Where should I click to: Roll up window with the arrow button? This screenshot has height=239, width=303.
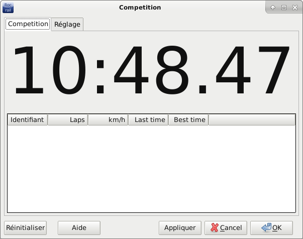[x=273, y=8]
